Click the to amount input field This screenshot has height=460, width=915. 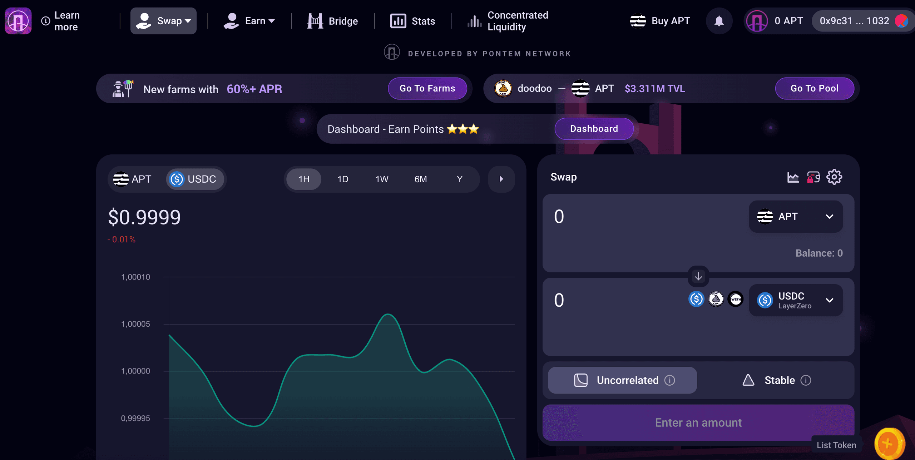tap(618, 300)
